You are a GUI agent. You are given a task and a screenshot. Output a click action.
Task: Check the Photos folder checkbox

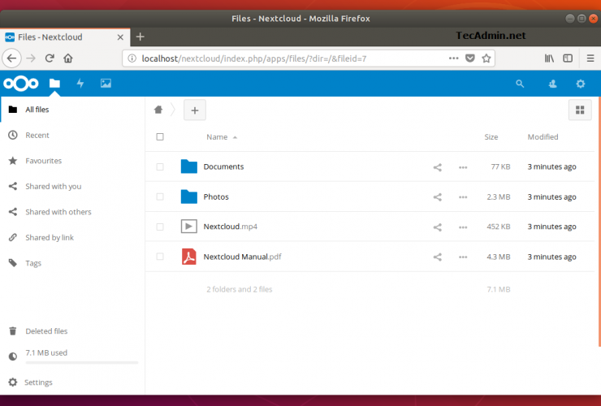point(160,197)
